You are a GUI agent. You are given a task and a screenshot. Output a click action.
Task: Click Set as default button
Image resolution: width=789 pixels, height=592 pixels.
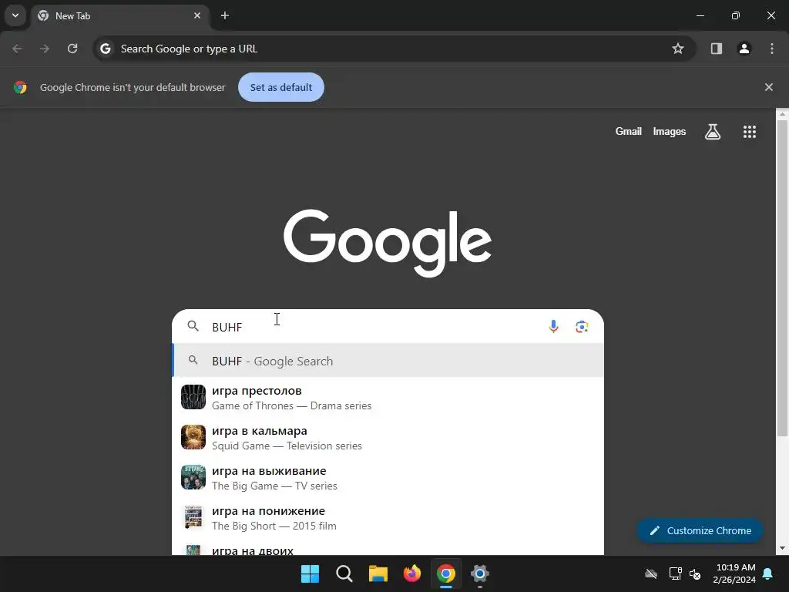[281, 87]
